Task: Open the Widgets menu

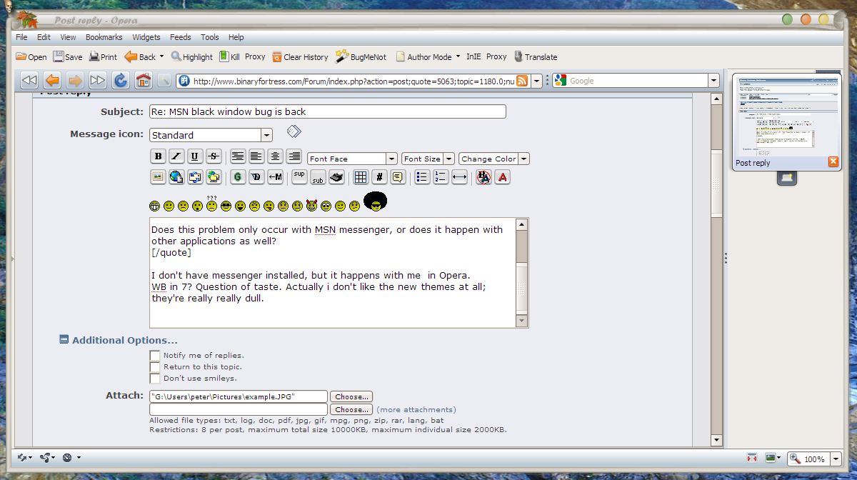Action: (x=146, y=37)
